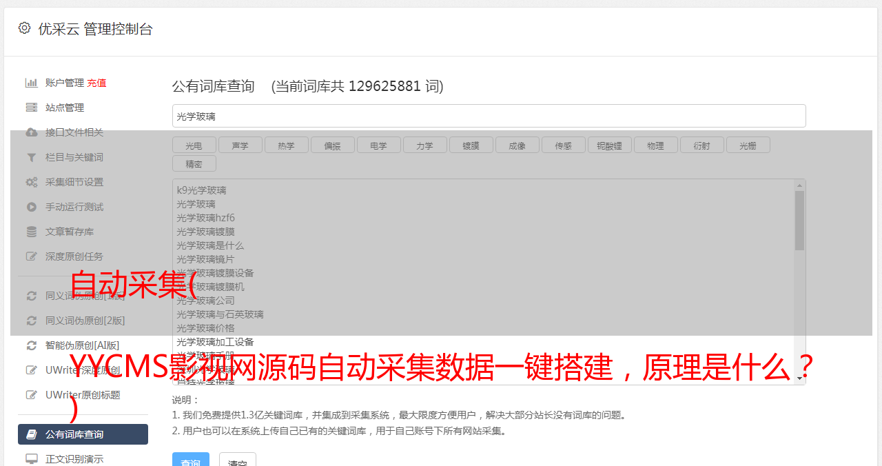Choose the 铌酸锂 tag
Image resolution: width=882 pixels, height=466 pixels.
[x=609, y=145]
